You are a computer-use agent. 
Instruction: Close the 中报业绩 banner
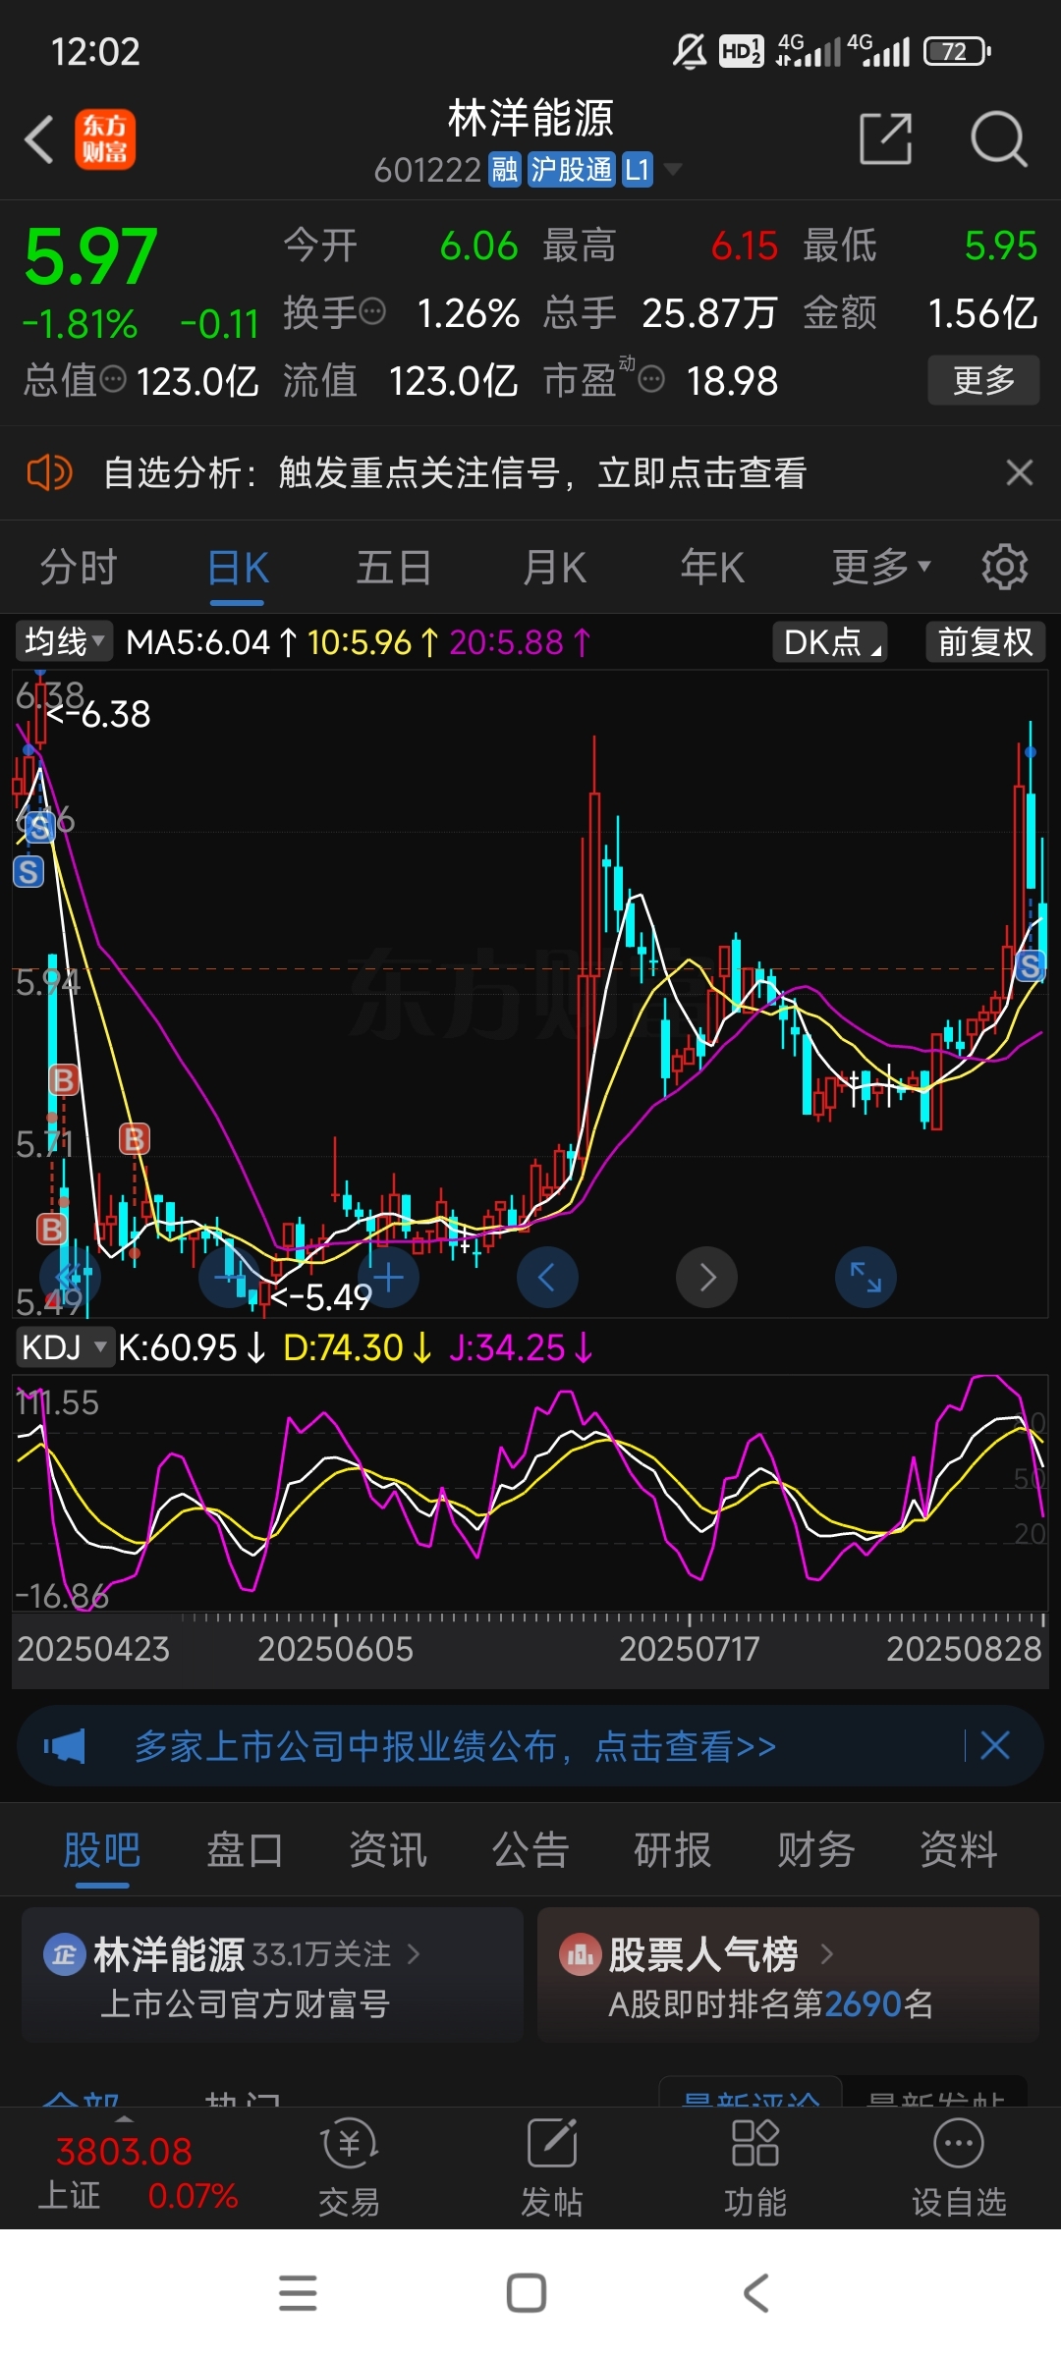[x=995, y=1745]
